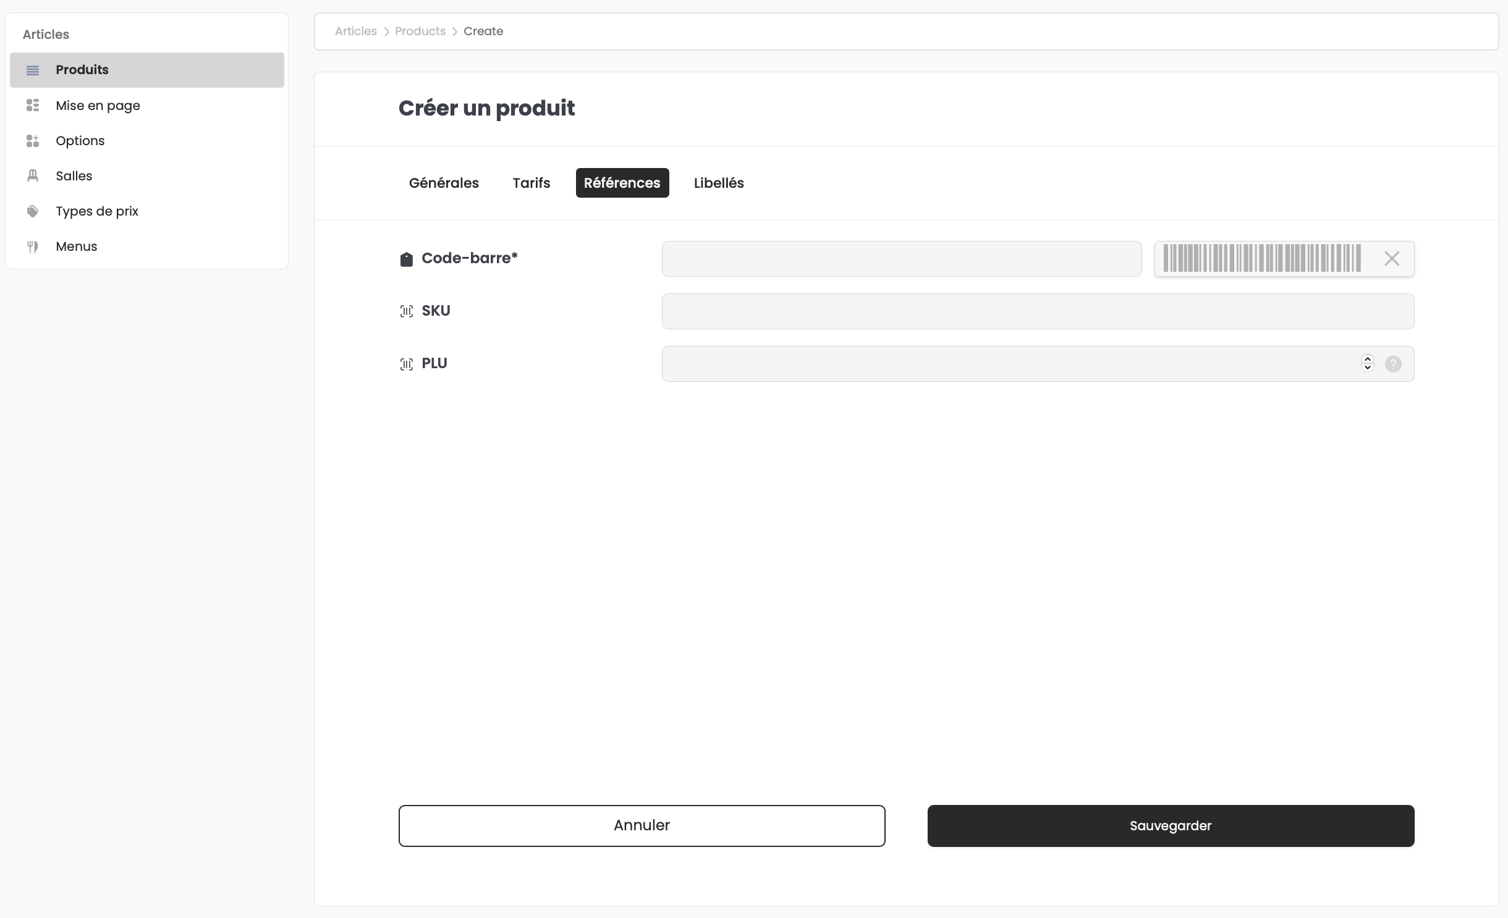Click the Menus fork-and-knife icon
The height and width of the screenshot is (918, 1508).
click(33, 246)
